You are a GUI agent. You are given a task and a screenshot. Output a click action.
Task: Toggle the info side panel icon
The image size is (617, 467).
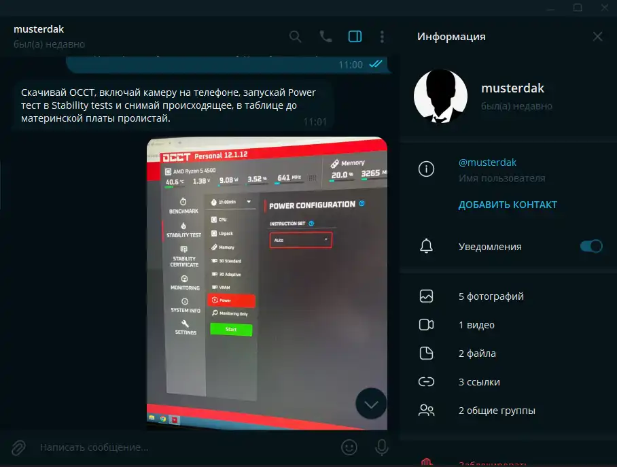tap(355, 37)
